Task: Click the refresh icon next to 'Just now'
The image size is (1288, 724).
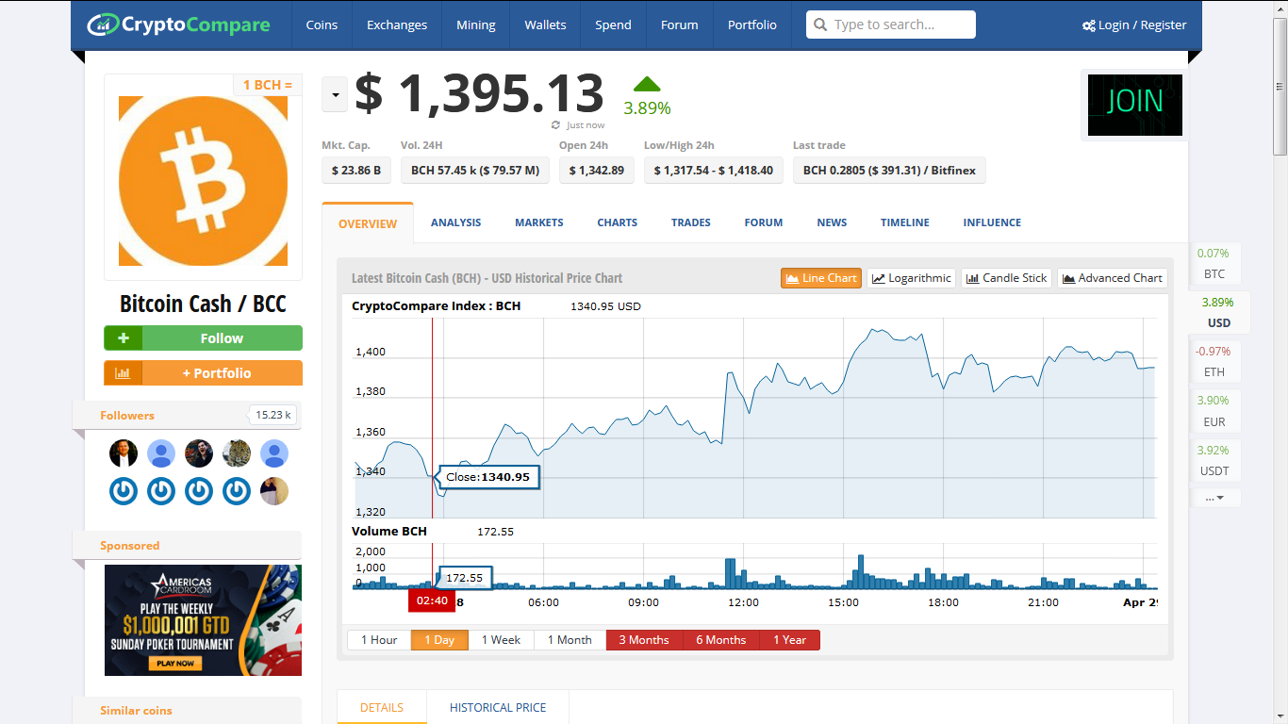Action: coord(556,125)
